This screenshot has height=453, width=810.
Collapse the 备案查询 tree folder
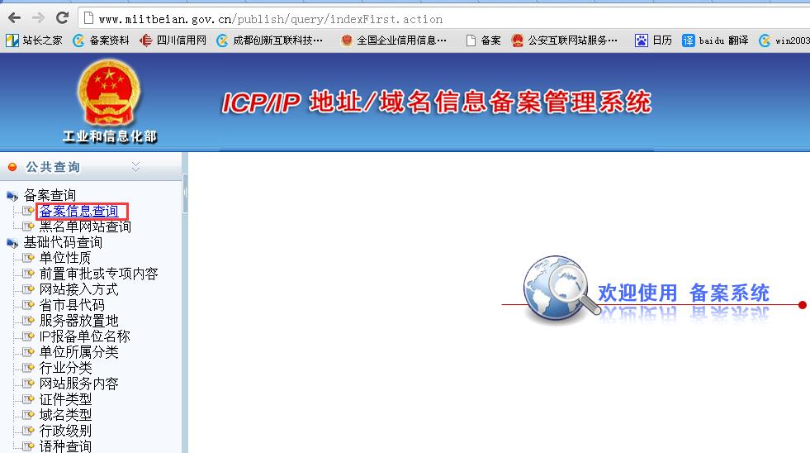(12, 196)
